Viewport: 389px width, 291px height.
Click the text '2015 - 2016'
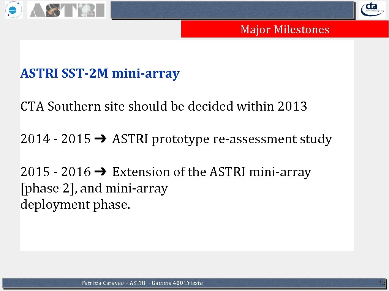[x=55, y=172]
